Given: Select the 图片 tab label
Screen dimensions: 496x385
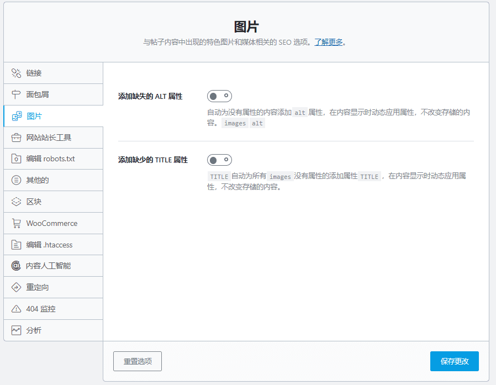Looking at the screenshot, I should pyautogui.click(x=34, y=116).
